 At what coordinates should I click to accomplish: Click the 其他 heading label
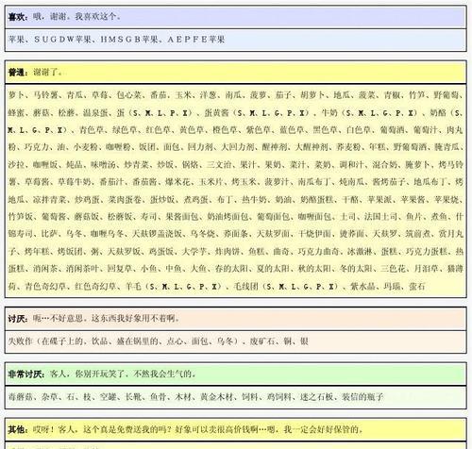pos(17,429)
